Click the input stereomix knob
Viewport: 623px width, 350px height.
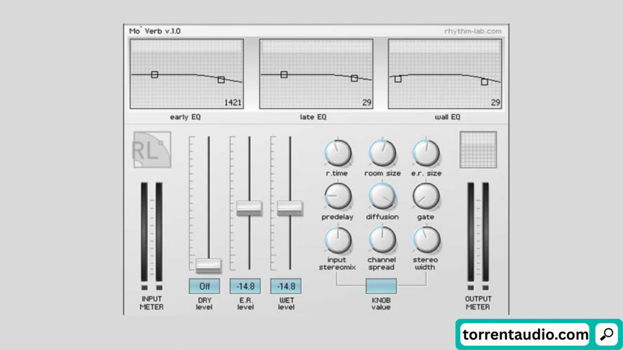[x=338, y=240]
